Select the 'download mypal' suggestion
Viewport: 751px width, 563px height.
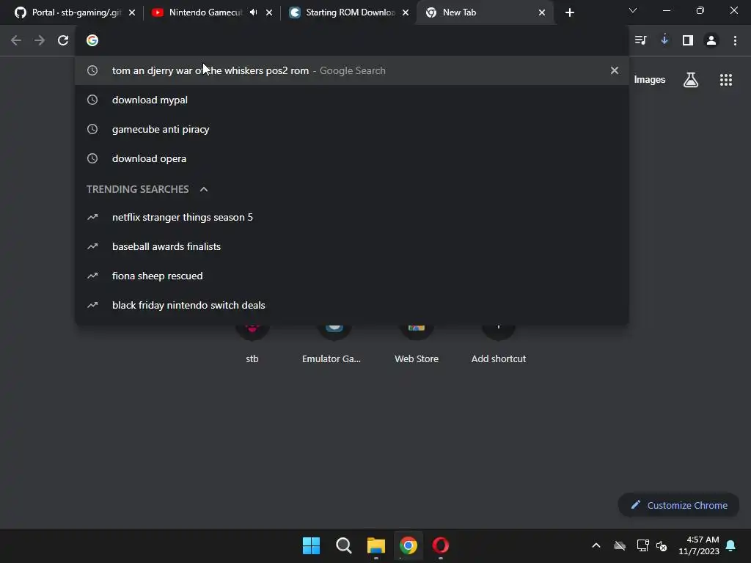[352, 100]
